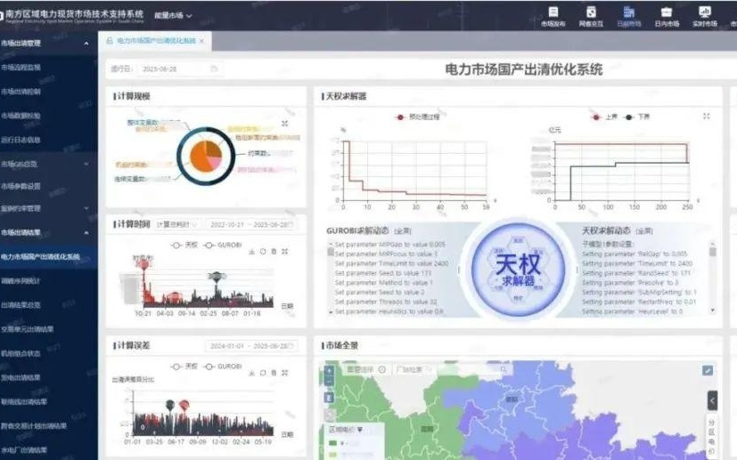The height and width of the screenshot is (460, 737).
Task: Open 市场流程监视 in sidebar
Action: [20, 67]
